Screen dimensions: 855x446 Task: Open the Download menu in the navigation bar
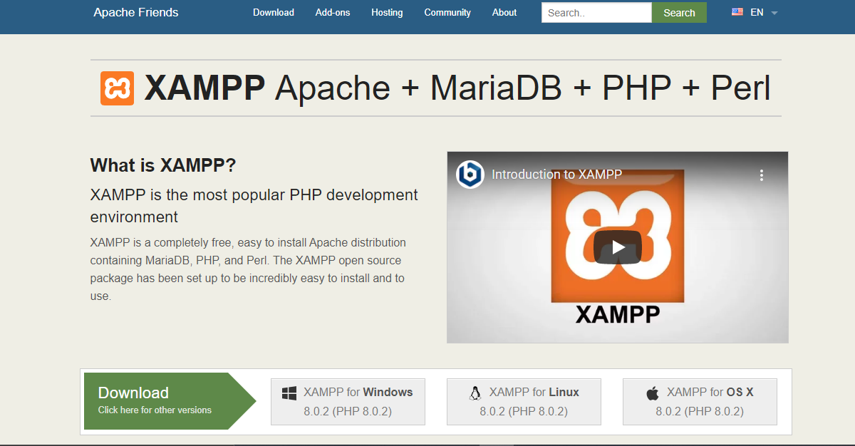coord(274,12)
